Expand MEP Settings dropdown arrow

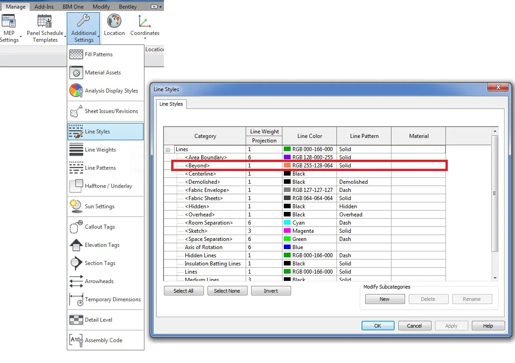21,37
